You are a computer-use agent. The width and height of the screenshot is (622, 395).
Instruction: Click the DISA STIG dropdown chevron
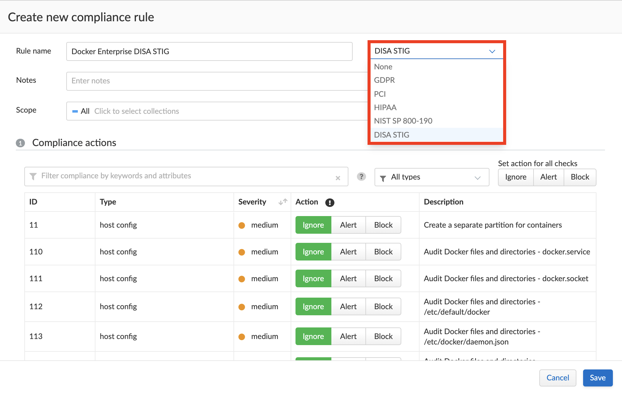tap(492, 51)
